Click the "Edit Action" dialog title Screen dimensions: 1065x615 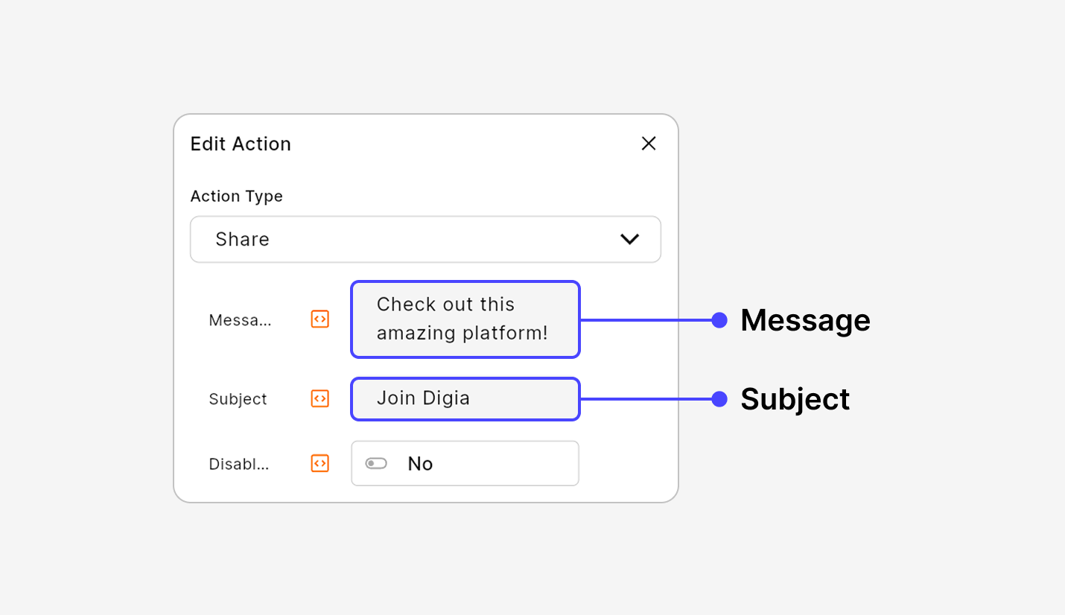pyautogui.click(x=241, y=144)
